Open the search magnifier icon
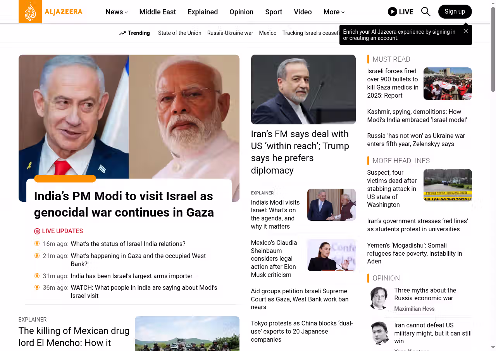496x351 pixels. point(425,12)
